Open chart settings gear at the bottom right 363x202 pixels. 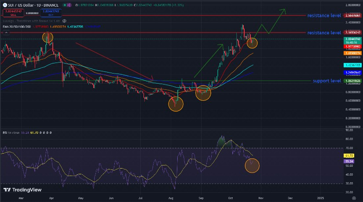pos(354,198)
